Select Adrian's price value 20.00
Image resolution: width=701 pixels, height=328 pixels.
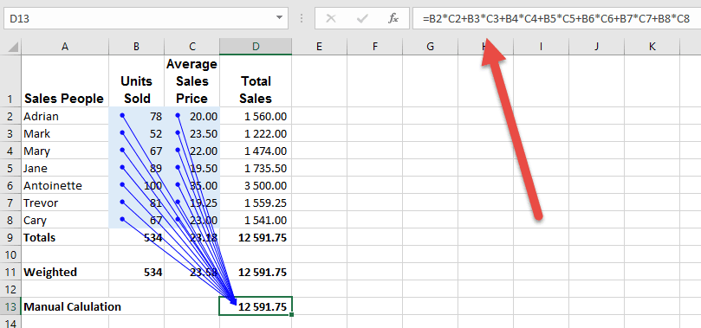(x=191, y=116)
